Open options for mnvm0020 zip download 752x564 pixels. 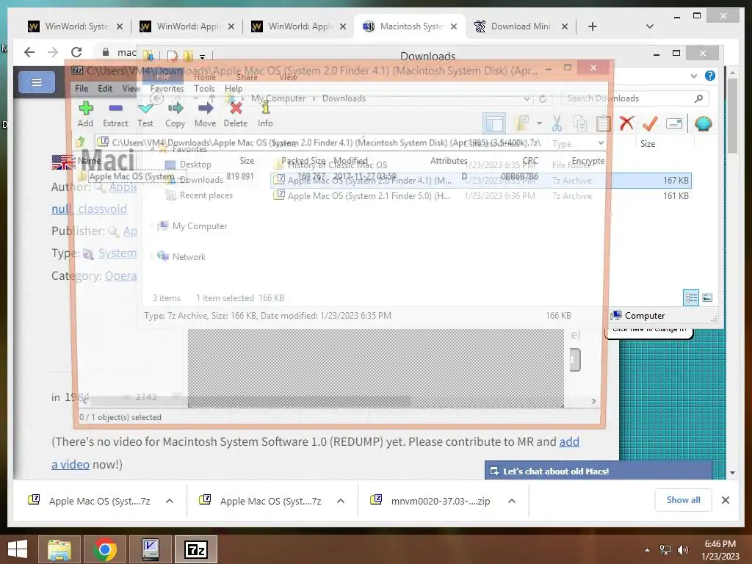[x=512, y=501]
